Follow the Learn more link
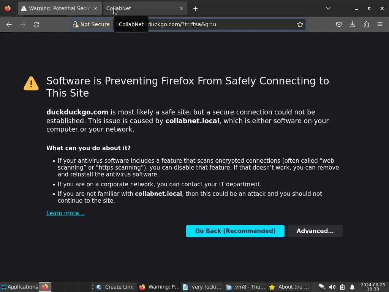This screenshot has width=389, height=292. [x=65, y=213]
